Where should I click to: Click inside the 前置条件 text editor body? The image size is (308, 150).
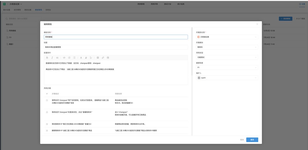coord(116,73)
